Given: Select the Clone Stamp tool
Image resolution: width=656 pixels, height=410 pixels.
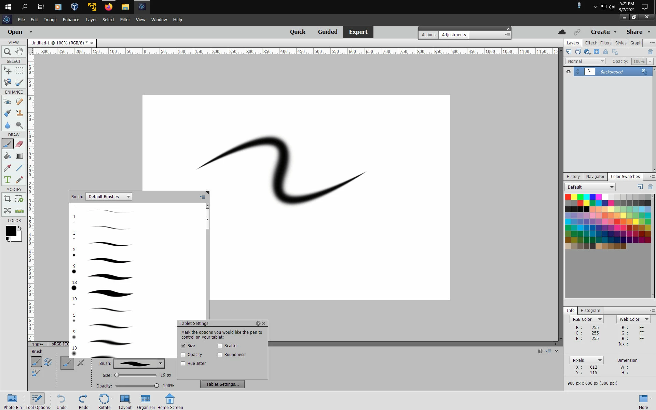Looking at the screenshot, I should pyautogui.click(x=19, y=113).
